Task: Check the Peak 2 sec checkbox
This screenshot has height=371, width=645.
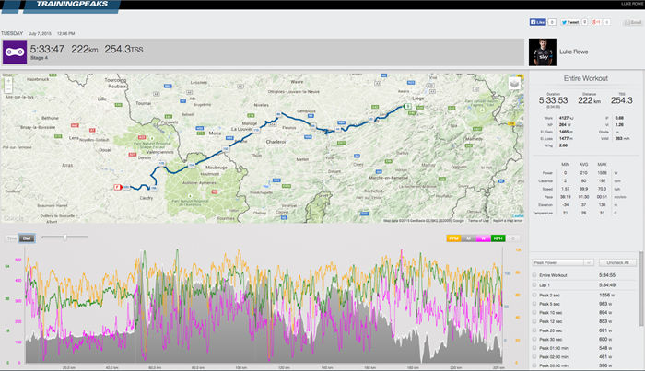Action: point(534,295)
